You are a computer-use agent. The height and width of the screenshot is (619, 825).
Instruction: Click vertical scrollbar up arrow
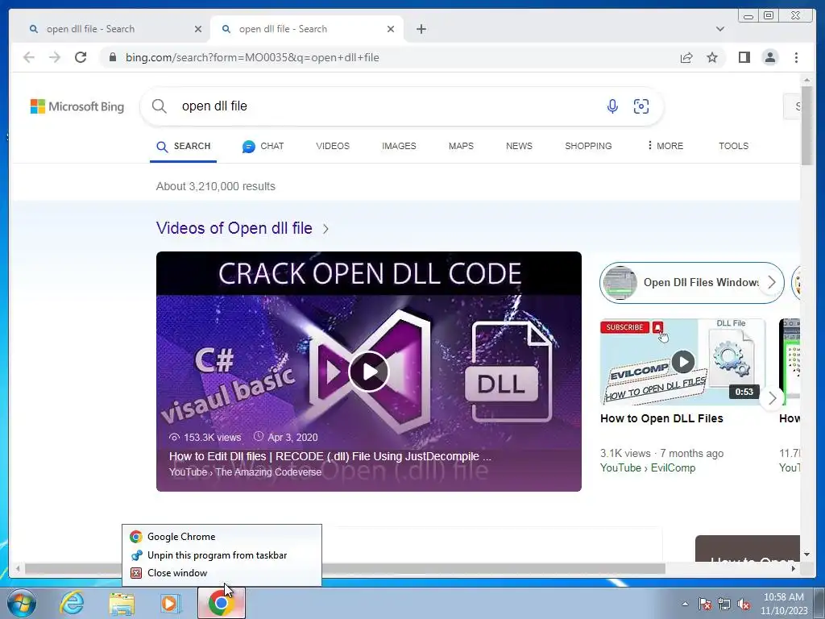806,80
